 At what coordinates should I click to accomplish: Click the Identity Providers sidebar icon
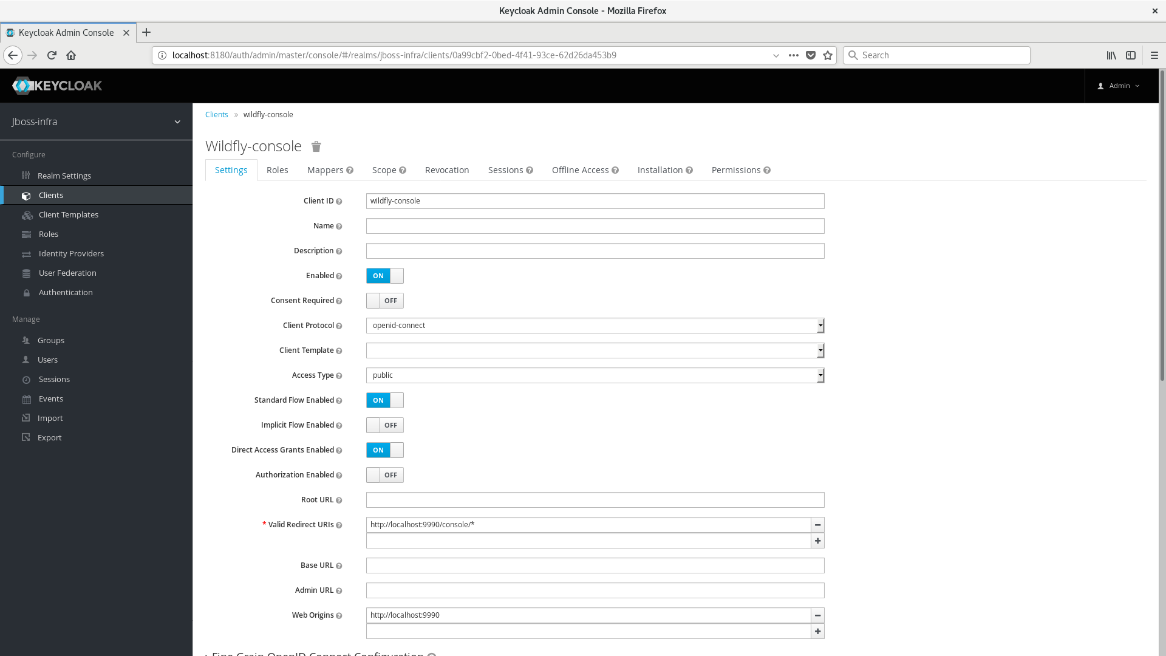pyautogui.click(x=27, y=253)
